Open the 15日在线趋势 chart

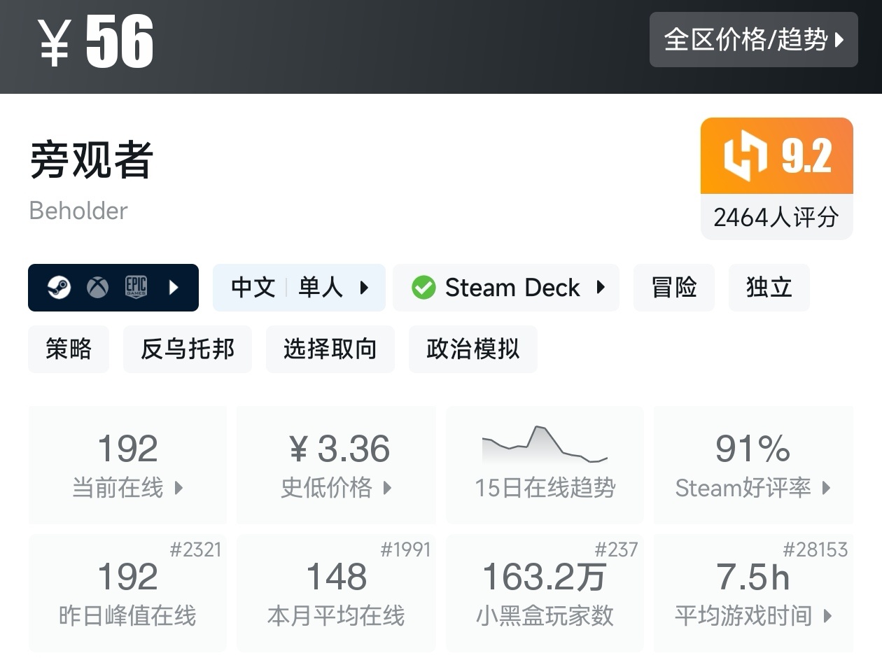tap(545, 465)
